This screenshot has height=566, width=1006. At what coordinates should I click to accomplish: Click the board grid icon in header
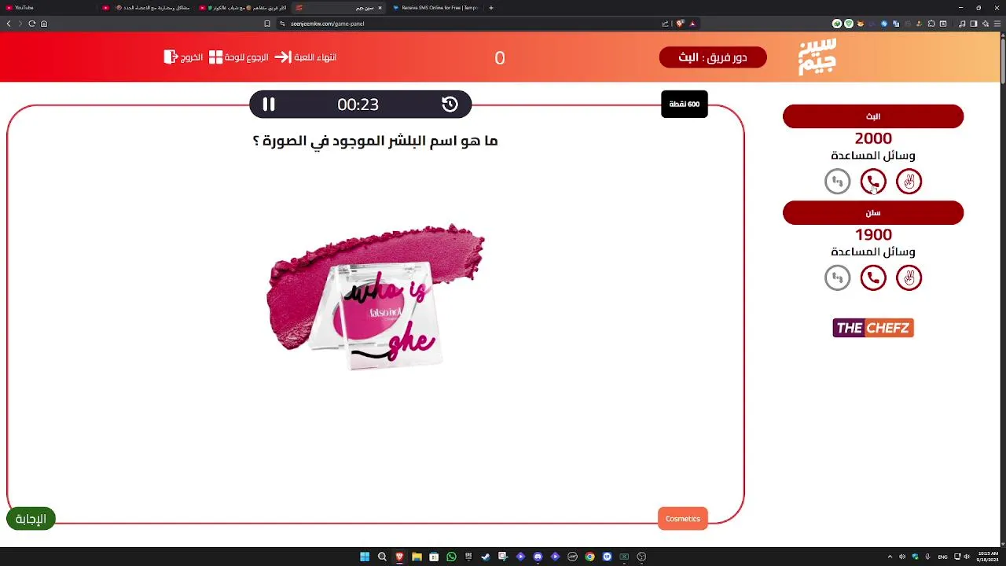pos(215,57)
